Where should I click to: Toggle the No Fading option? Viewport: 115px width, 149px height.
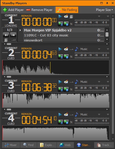point(67,10)
